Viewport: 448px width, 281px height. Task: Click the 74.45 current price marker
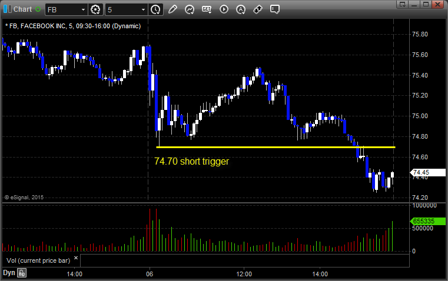pyautogui.click(x=428, y=172)
